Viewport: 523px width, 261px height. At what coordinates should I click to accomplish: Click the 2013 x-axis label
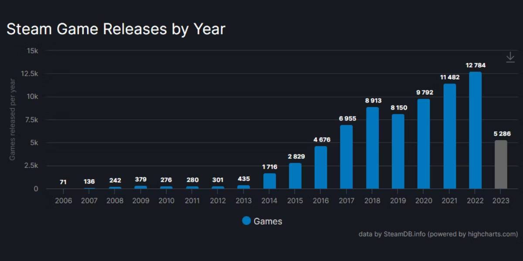tap(244, 201)
